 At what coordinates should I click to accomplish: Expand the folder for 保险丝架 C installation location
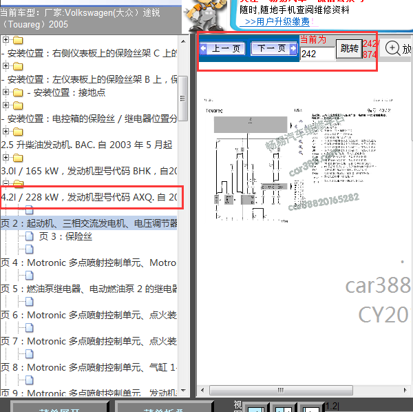point(6,40)
